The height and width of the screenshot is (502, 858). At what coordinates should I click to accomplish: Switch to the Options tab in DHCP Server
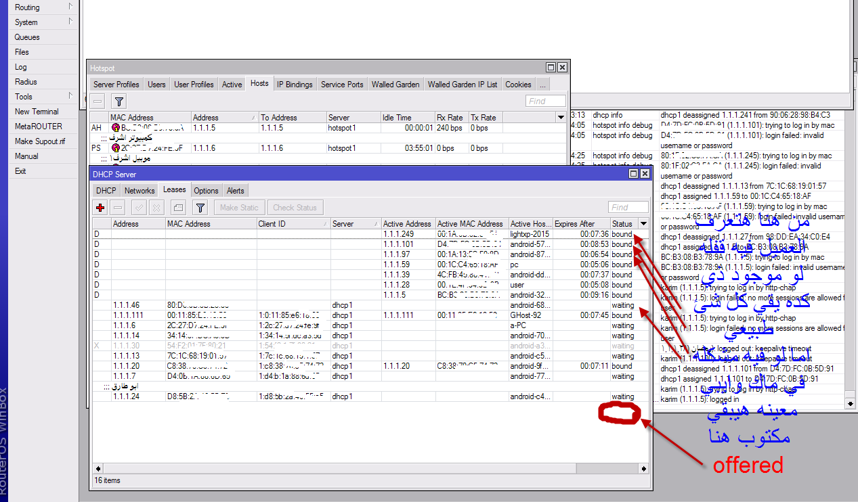point(206,191)
